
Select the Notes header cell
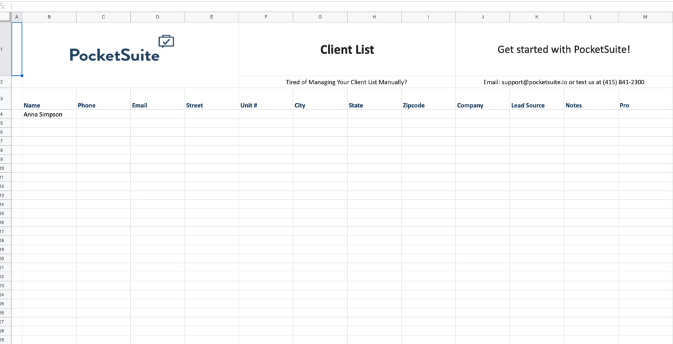[x=591, y=99]
